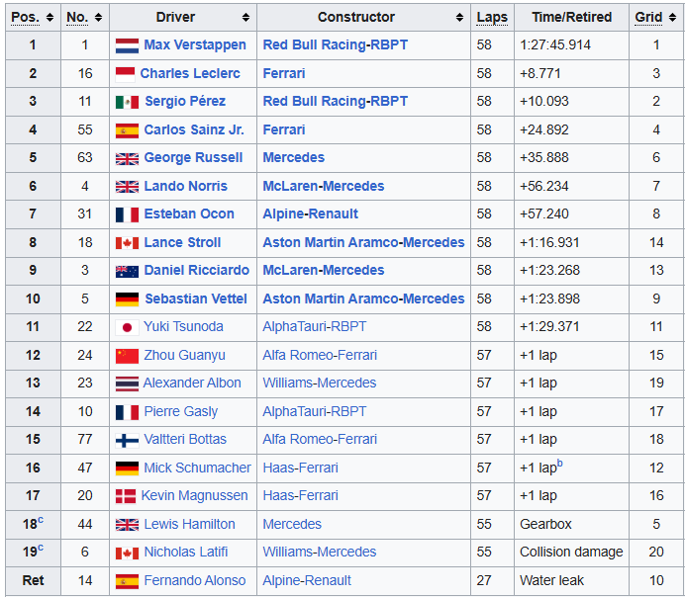
Task: Sort table by the Grid column arrows
Action: [672, 18]
